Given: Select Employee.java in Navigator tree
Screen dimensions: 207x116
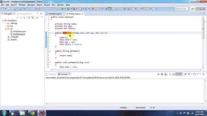Looking at the screenshot, I should click(x=19, y=34).
